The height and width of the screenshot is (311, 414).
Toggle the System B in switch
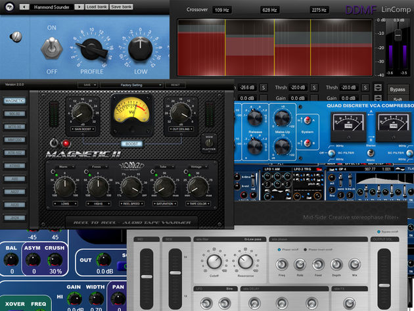tap(307, 143)
